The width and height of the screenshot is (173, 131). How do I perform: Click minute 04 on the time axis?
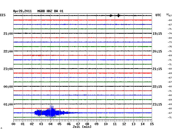[x=50, y=124]
